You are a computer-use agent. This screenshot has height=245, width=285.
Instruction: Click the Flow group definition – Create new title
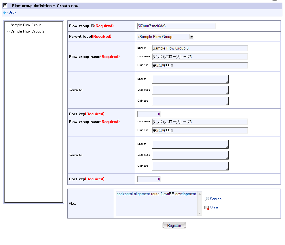pos(45,6)
